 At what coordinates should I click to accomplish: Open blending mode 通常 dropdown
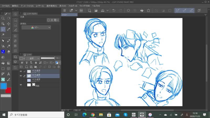point(33,58)
